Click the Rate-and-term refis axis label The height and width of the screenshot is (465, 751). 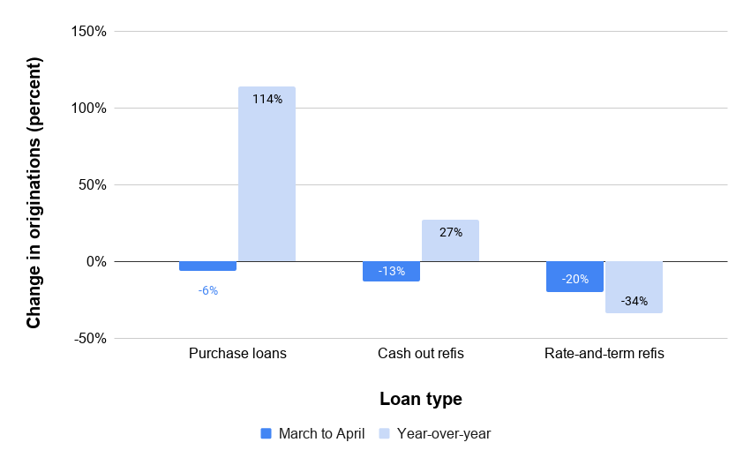tap(605, 354)
